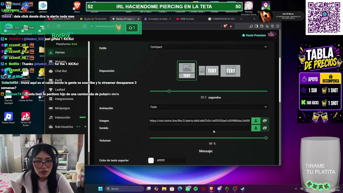Click the Sub-Usuarios people icon
The image size is (343, 193).
coord(51,127)
